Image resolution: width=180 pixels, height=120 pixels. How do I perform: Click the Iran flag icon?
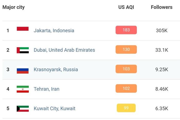(x=23, y=89)
